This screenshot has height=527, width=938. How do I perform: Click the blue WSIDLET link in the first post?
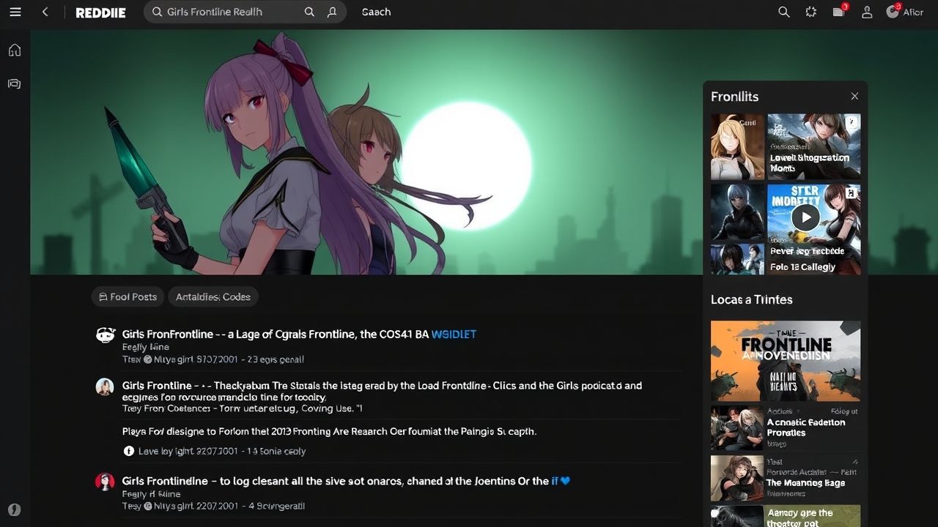coord(454,334)
